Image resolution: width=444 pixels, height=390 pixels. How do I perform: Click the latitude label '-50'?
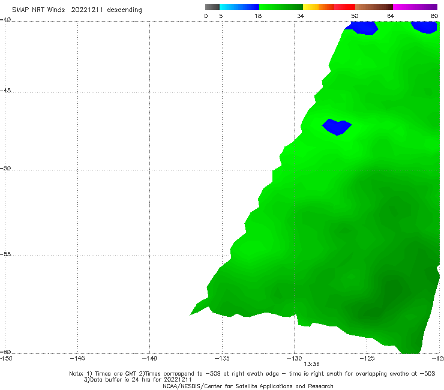[5, 168]
